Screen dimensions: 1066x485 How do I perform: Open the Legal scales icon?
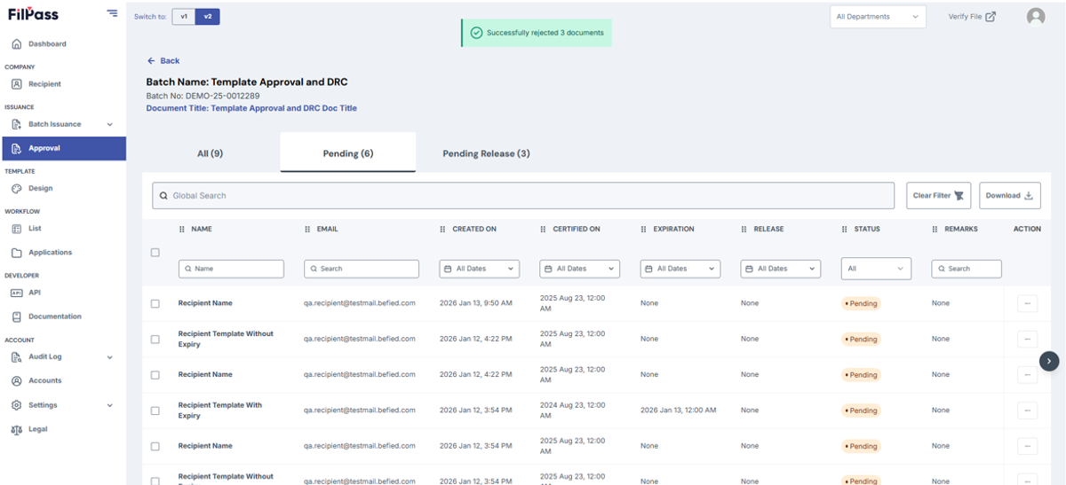[x=16, y=429]
